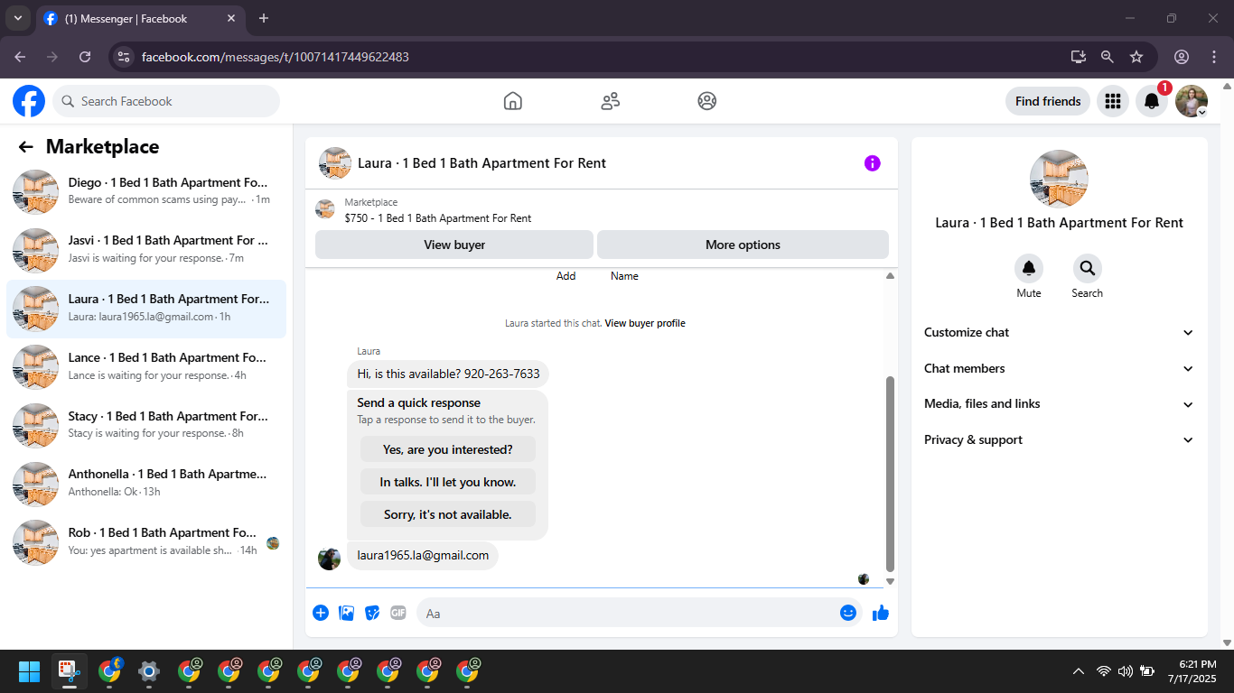Send quick reply 'Sorry, it's not available.'
Image resolution: width=1234 pixels, height=693 pixels.
[448, 514]
